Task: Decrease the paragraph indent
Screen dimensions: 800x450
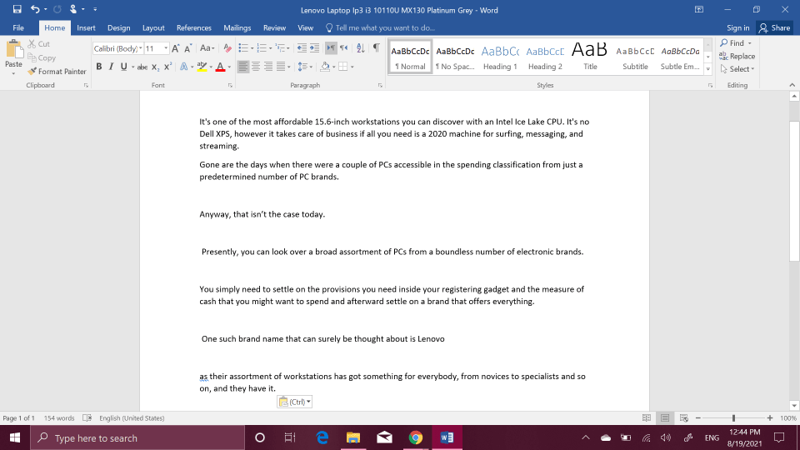Action: click(302, 48)
